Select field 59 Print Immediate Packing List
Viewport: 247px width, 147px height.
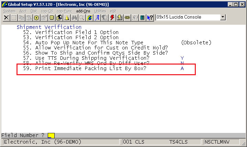coord(85,68)
